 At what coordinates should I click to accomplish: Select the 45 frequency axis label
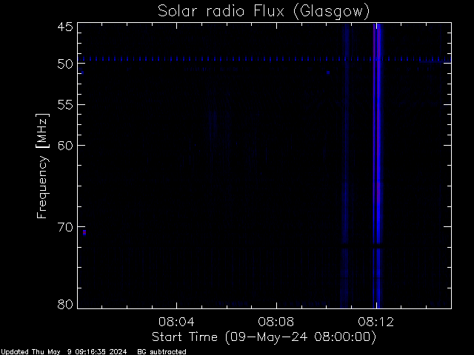(65, 27)
